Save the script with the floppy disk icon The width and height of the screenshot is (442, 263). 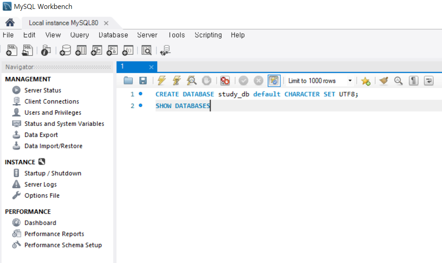pos(143,81)
